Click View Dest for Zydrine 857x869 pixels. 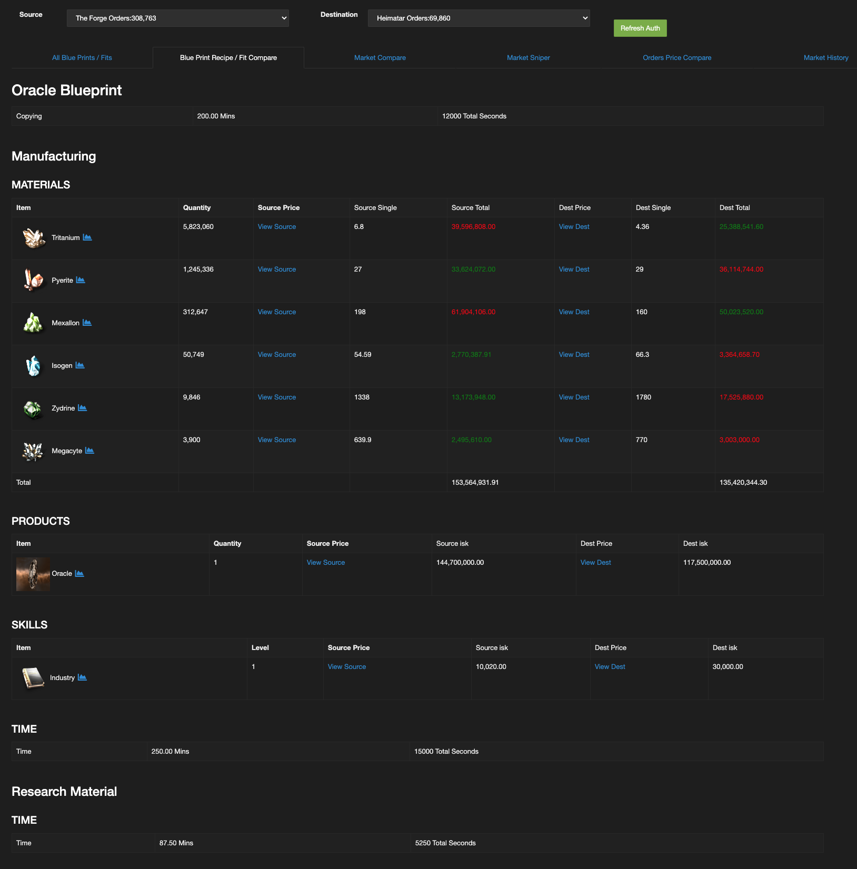pos(574,397)
